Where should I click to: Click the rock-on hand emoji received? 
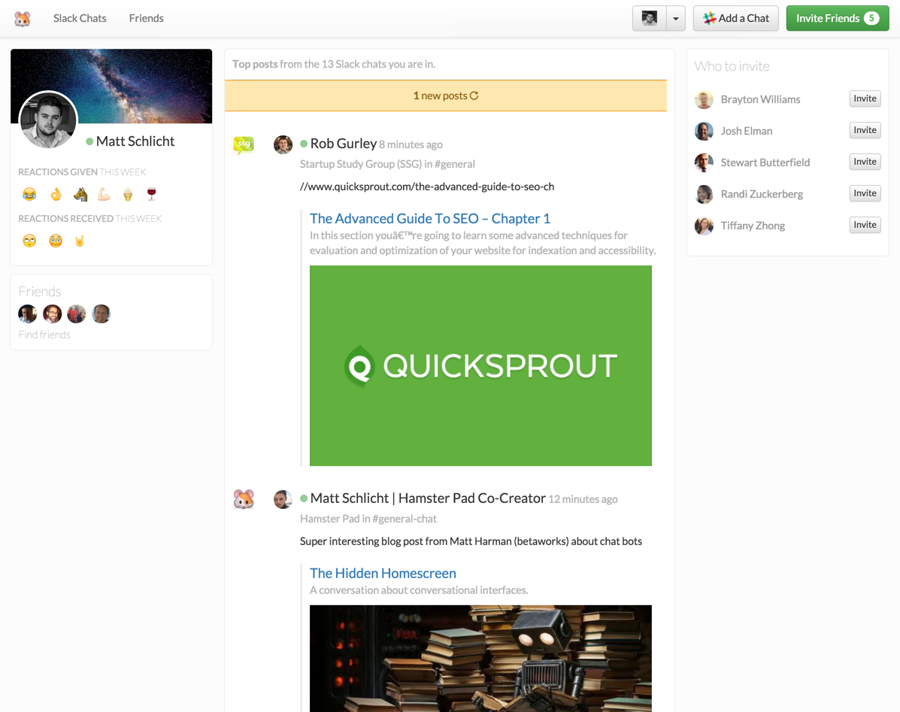tap(80, 241)
